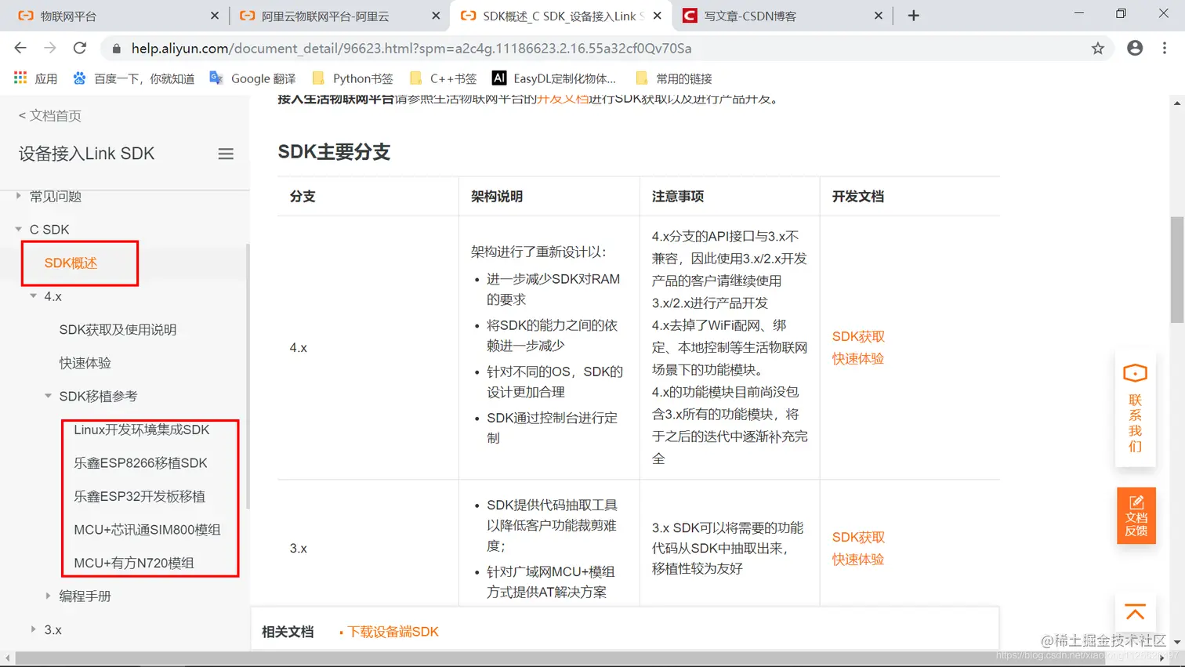Go back to the previous page

(x=20, y=48)
